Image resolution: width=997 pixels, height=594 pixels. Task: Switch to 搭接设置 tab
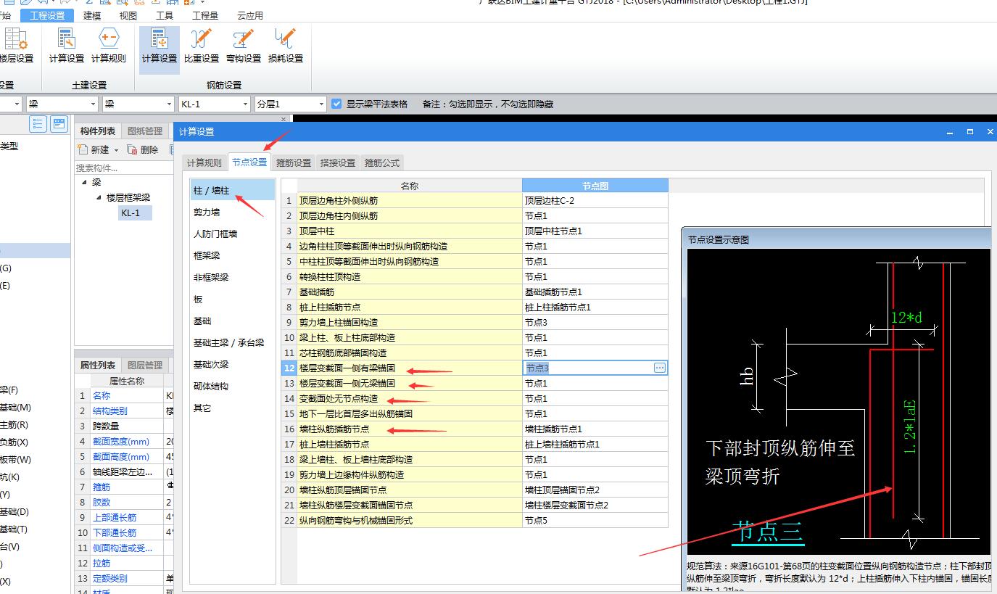(338, 162)
